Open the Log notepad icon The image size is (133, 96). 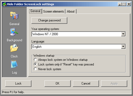point(14,64)
